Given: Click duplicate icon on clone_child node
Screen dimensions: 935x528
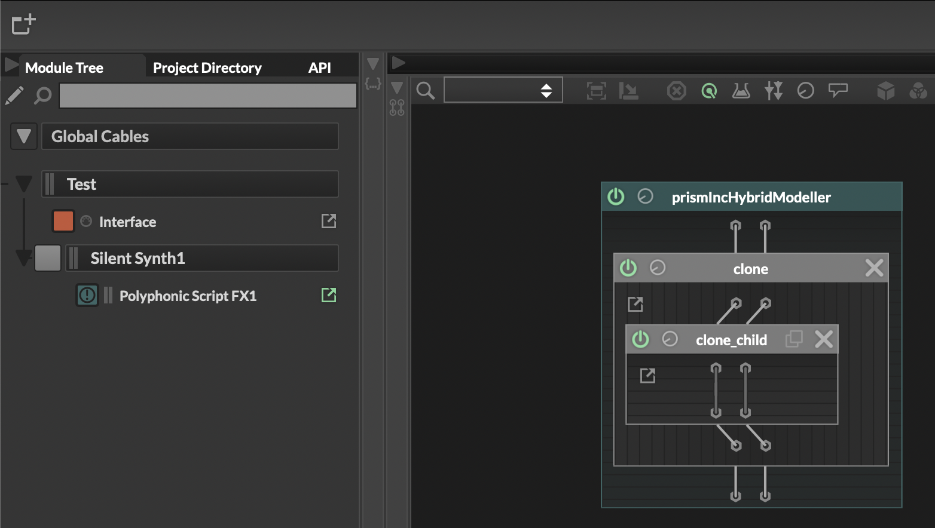Looking at the screenshot, I should [x=794, y=339].
